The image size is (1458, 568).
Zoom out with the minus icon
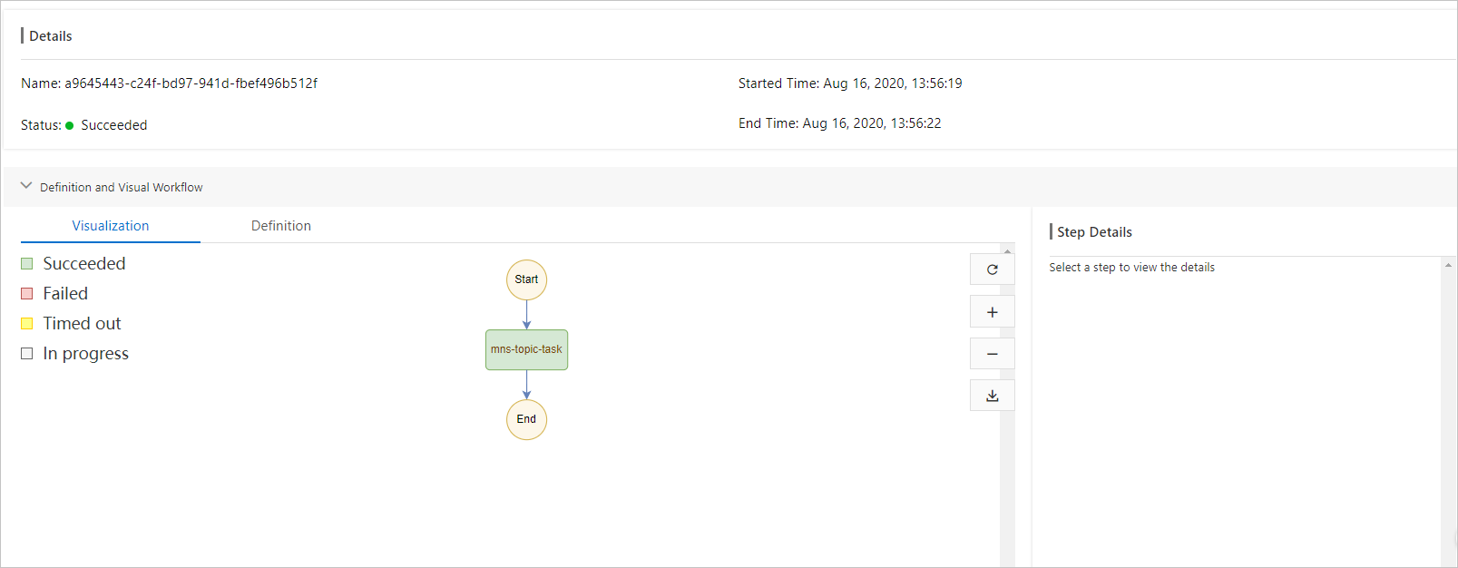[x=992, y=354]
